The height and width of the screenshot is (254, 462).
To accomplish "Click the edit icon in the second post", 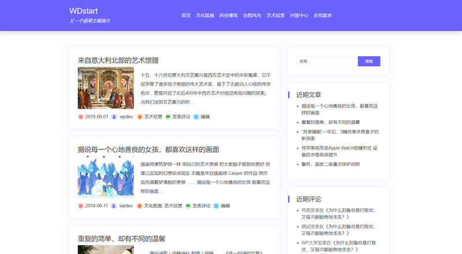I will [x=216, y=206].
